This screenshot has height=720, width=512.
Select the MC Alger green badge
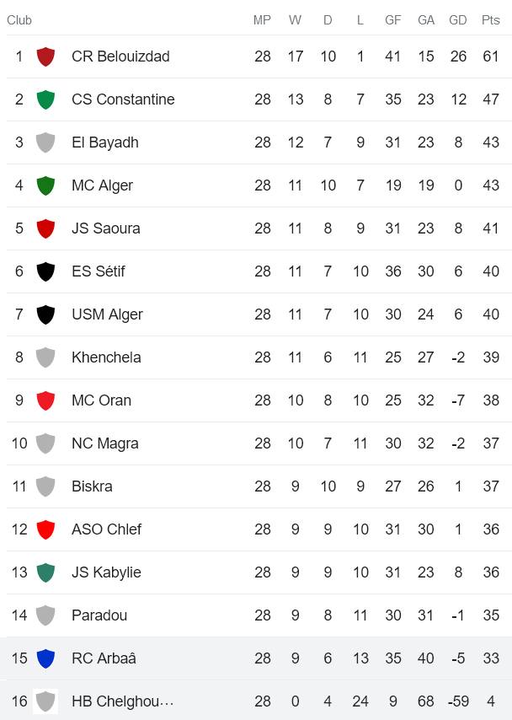click(x=47, y=185)
